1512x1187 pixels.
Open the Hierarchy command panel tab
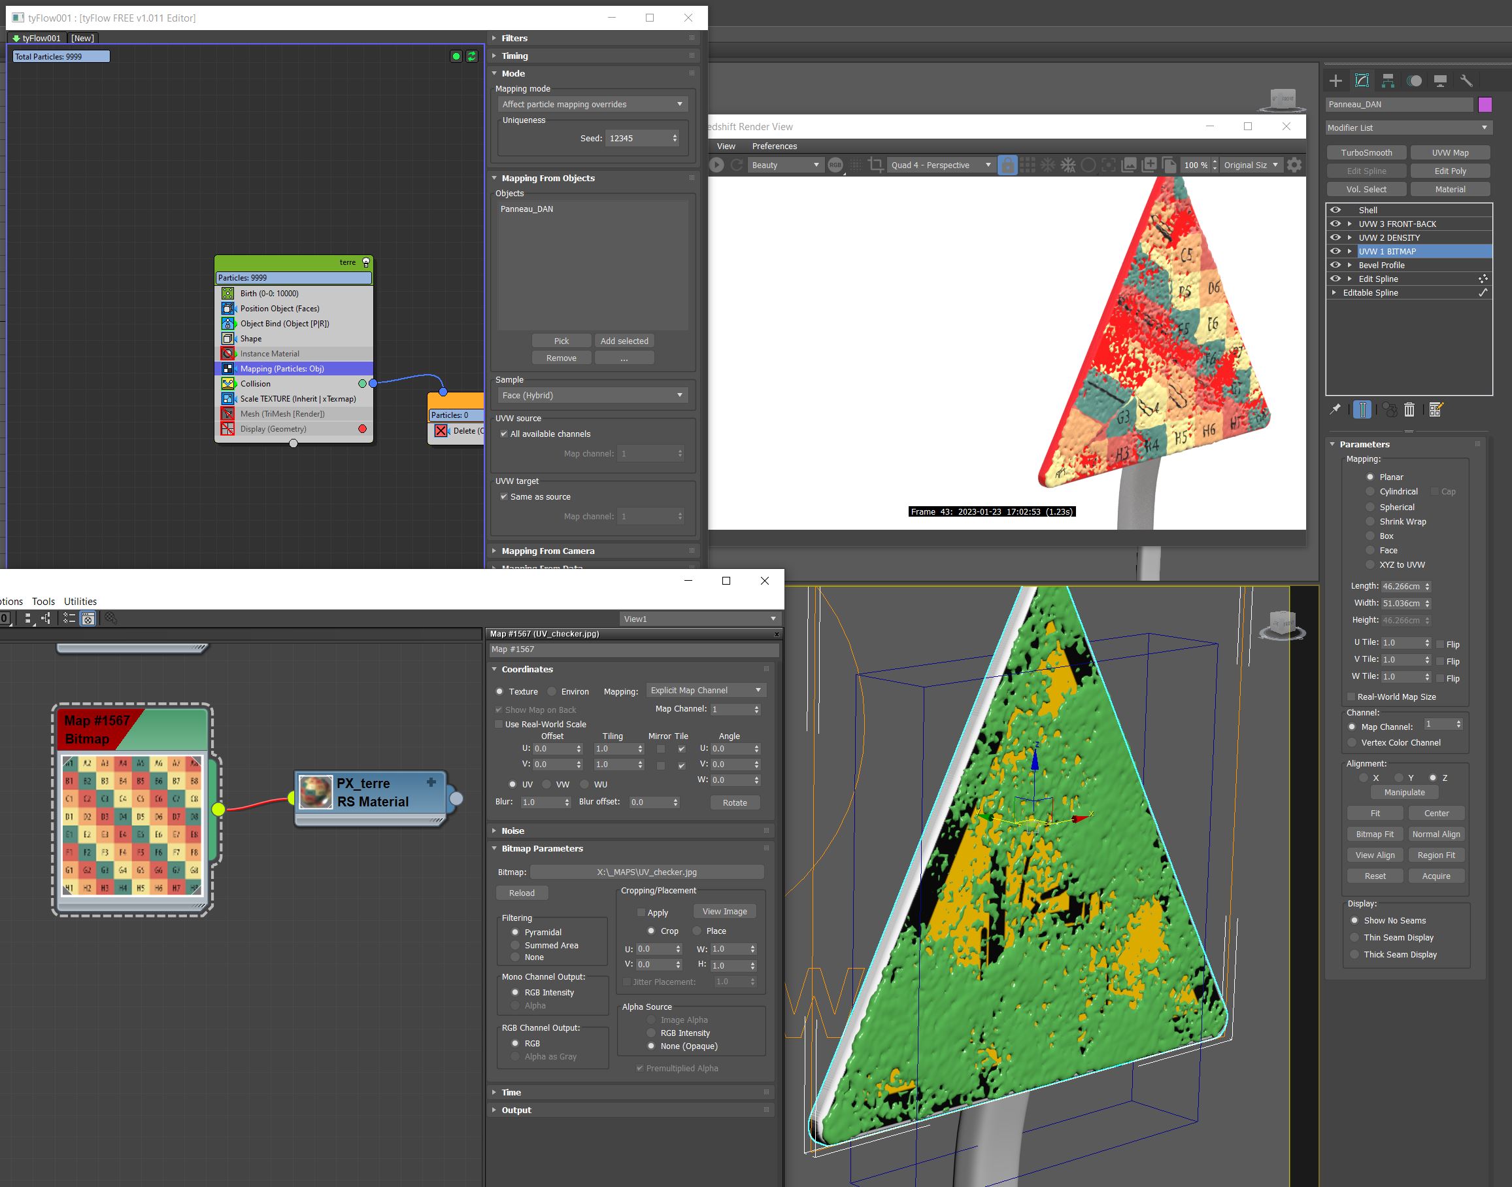pyautogui.click(x=1388, y=80)
